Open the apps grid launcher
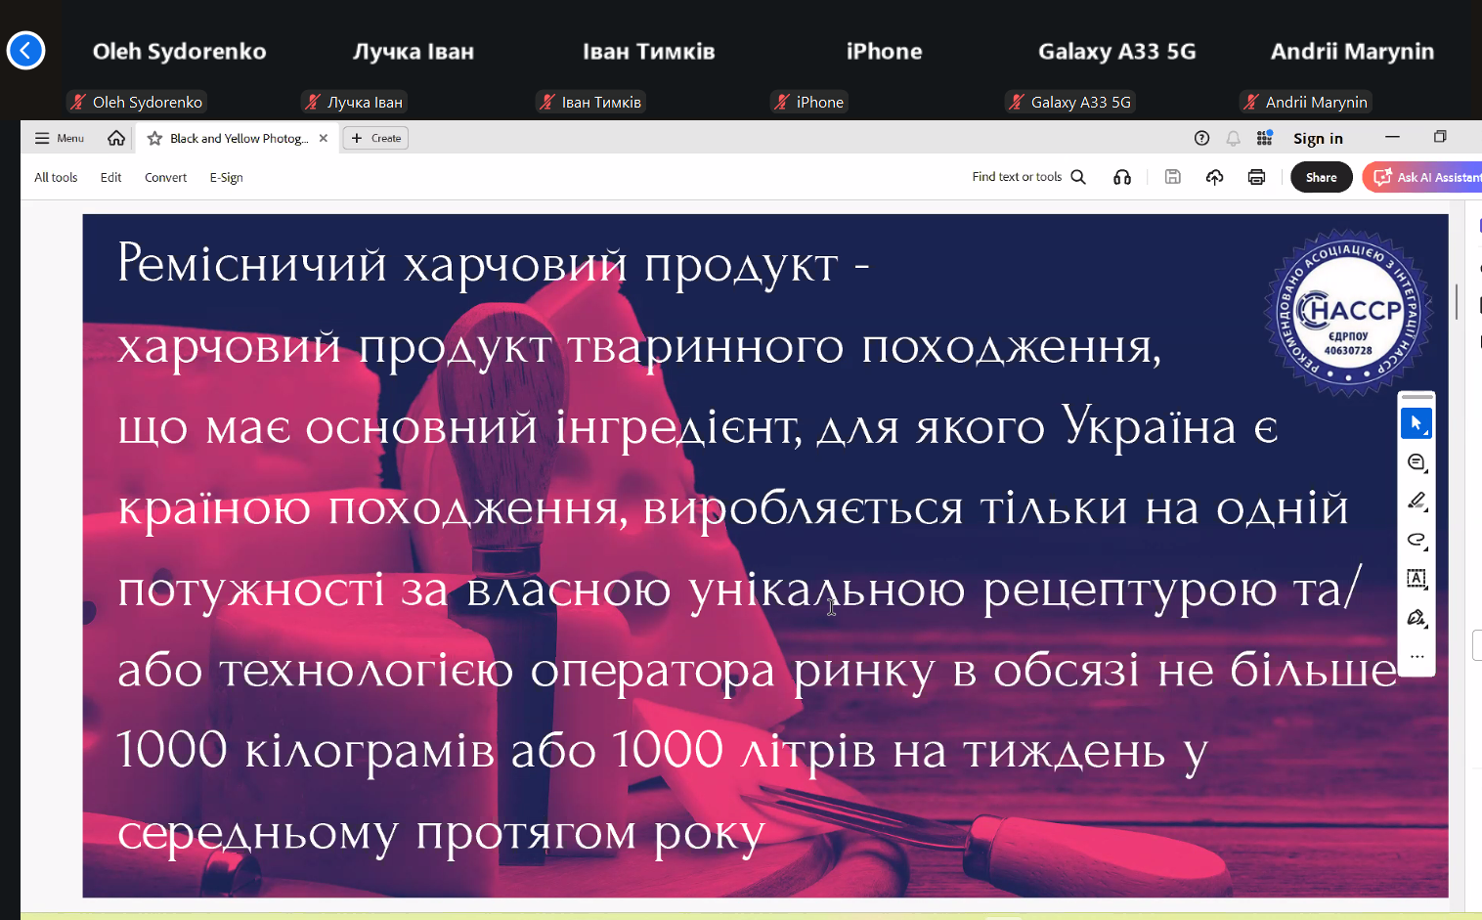The height and width of the screenshot is (920, 1482). [1264, 138]
